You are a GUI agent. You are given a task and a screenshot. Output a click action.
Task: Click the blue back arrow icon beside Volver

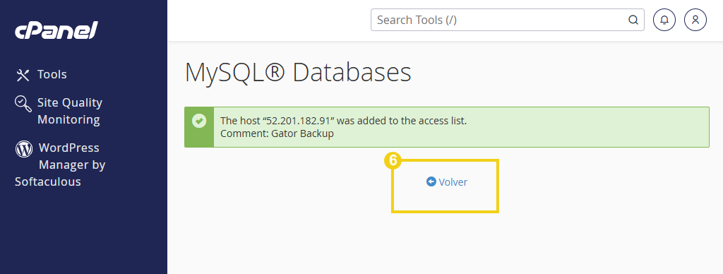(x=431, y=181)
